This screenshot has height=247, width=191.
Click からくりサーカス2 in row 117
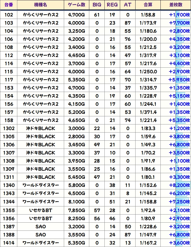[x=41, y=80]
